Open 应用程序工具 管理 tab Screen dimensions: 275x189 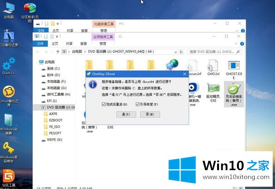103,43
